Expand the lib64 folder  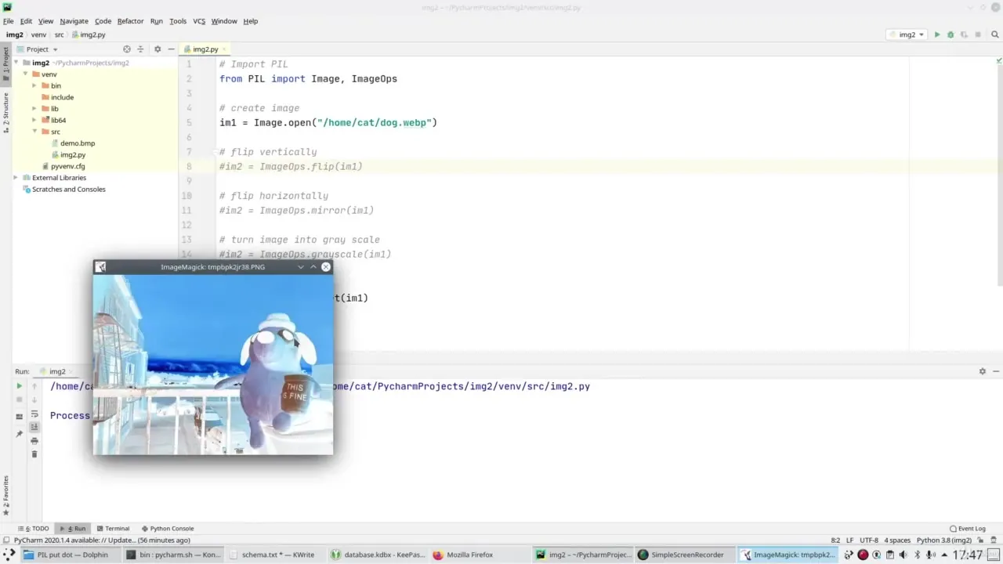(34, 120)
